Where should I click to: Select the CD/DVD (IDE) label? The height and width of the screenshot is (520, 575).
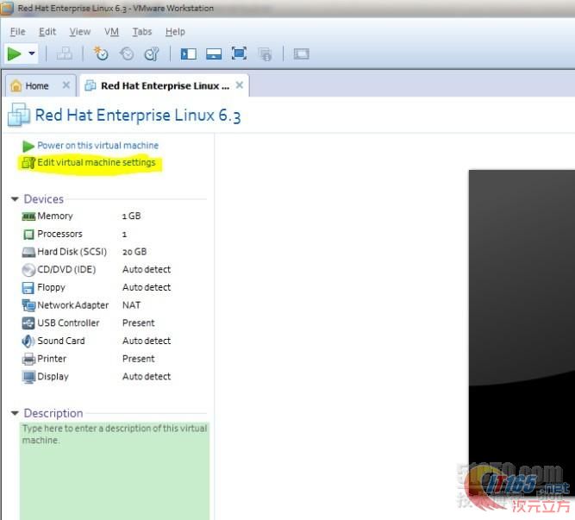coord(66,270)
